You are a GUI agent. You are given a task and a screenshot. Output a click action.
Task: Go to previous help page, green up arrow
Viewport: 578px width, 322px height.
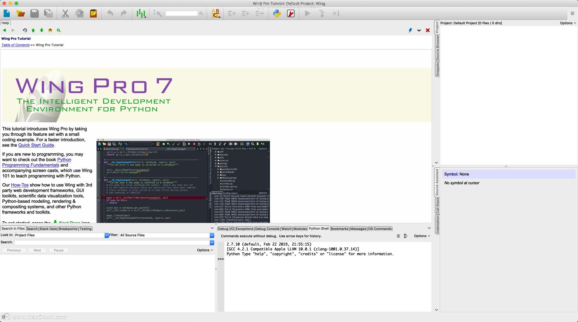click(x=33, y=30)
